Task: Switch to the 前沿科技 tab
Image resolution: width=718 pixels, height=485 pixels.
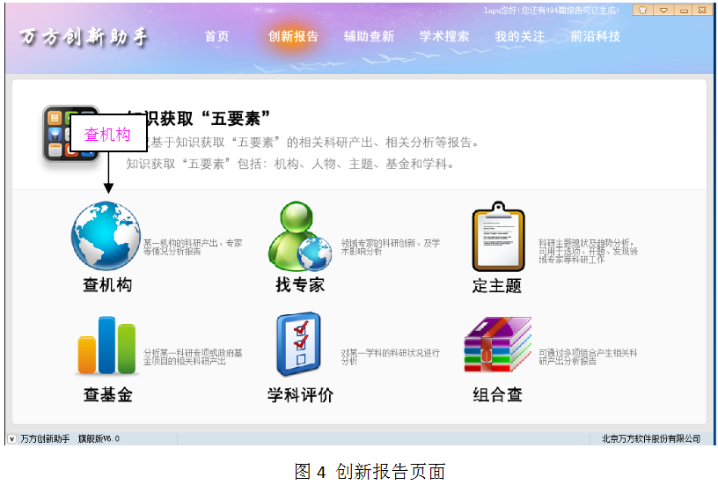Action: 596,36
